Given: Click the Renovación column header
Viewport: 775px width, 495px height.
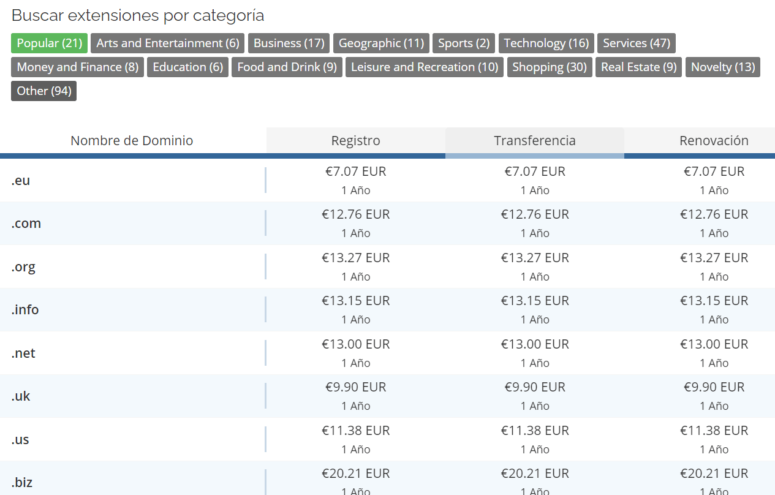Looking at the screenshot, I should pyautogui.click(x=714, y=140).
